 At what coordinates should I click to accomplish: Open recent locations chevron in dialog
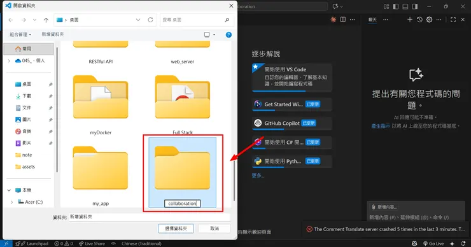[x=34, y=20]
